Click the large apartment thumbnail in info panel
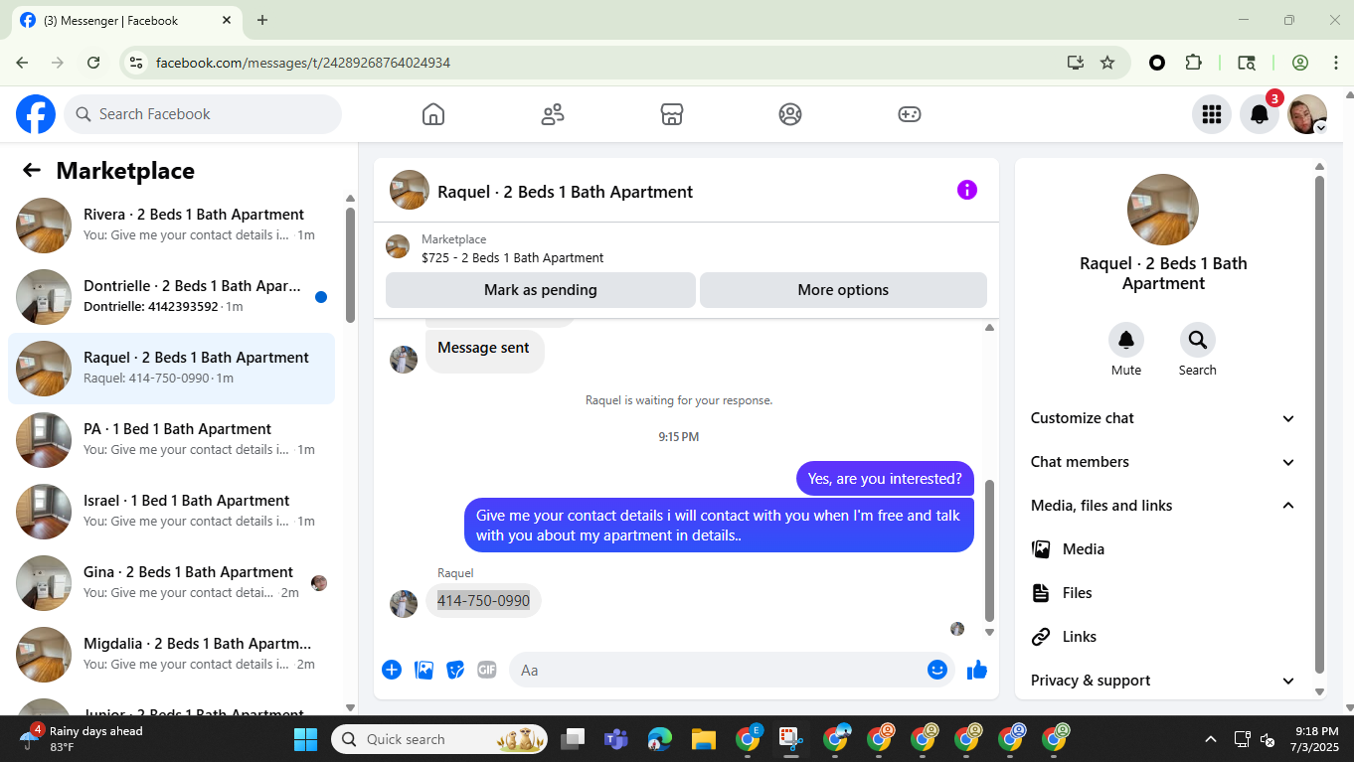The image size is (1354, 762). coord(1163,210)
